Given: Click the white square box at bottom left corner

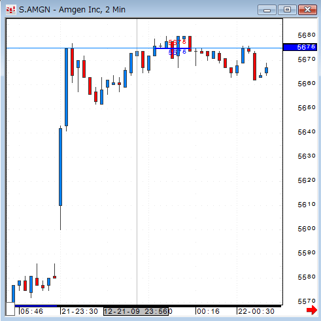Looking at the screenshot, I should tap(10, 309).
